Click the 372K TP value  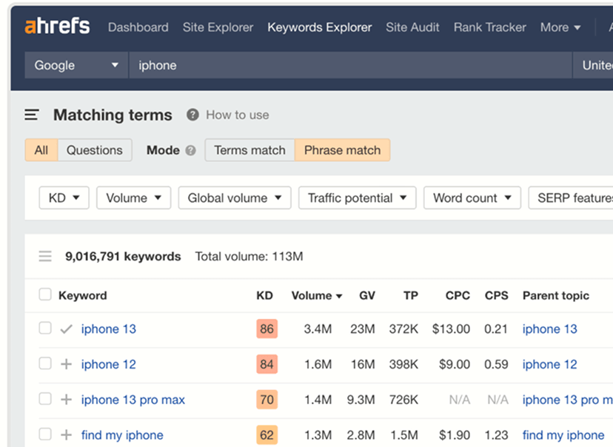(x=403, y=329)
